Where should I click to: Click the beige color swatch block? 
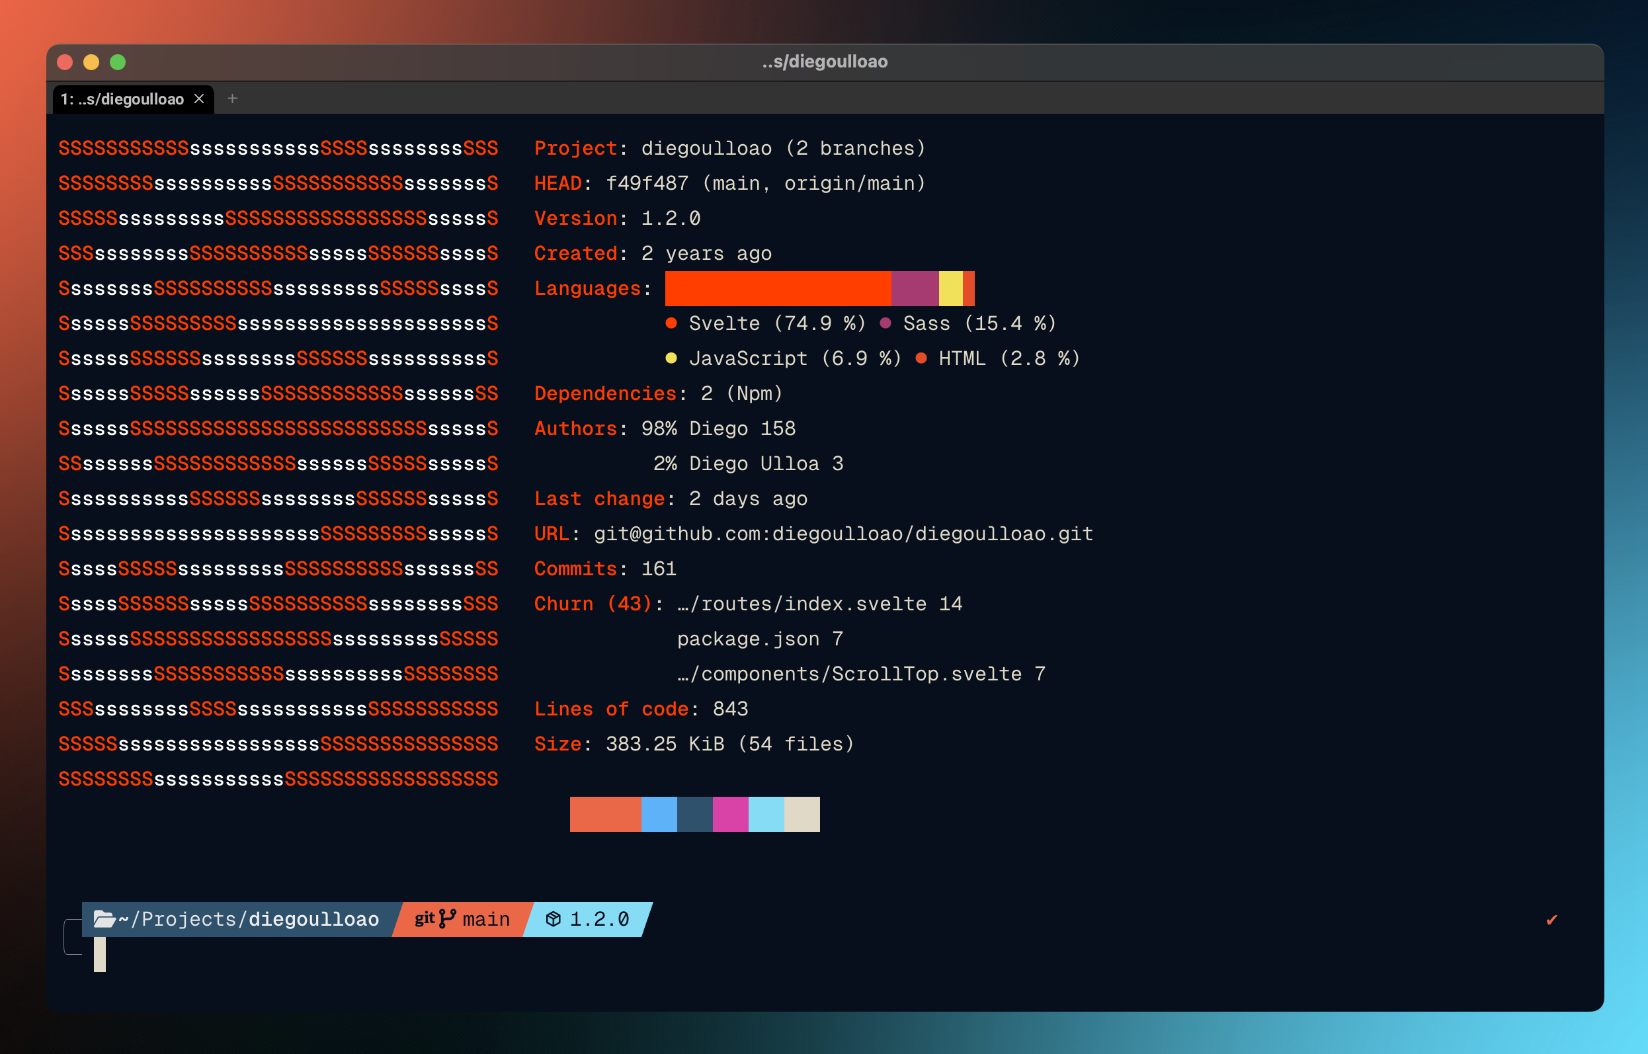point(802,814)
